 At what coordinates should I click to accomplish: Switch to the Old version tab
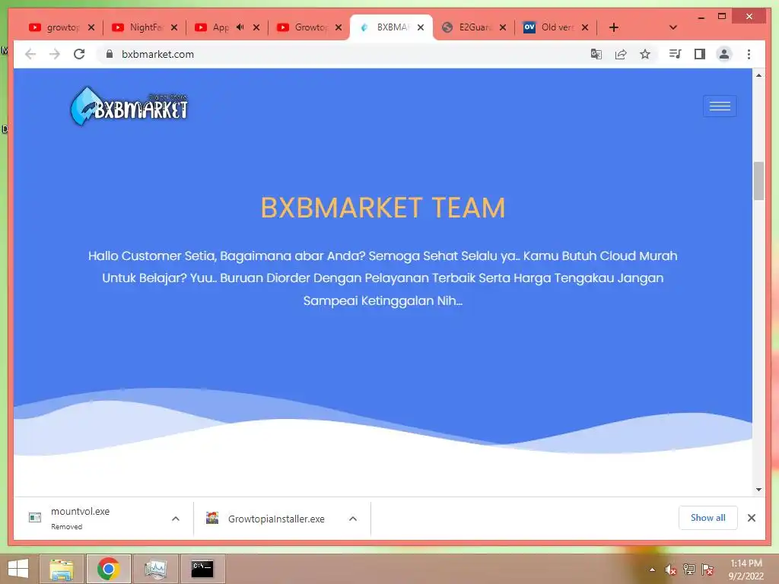point(549,27)
